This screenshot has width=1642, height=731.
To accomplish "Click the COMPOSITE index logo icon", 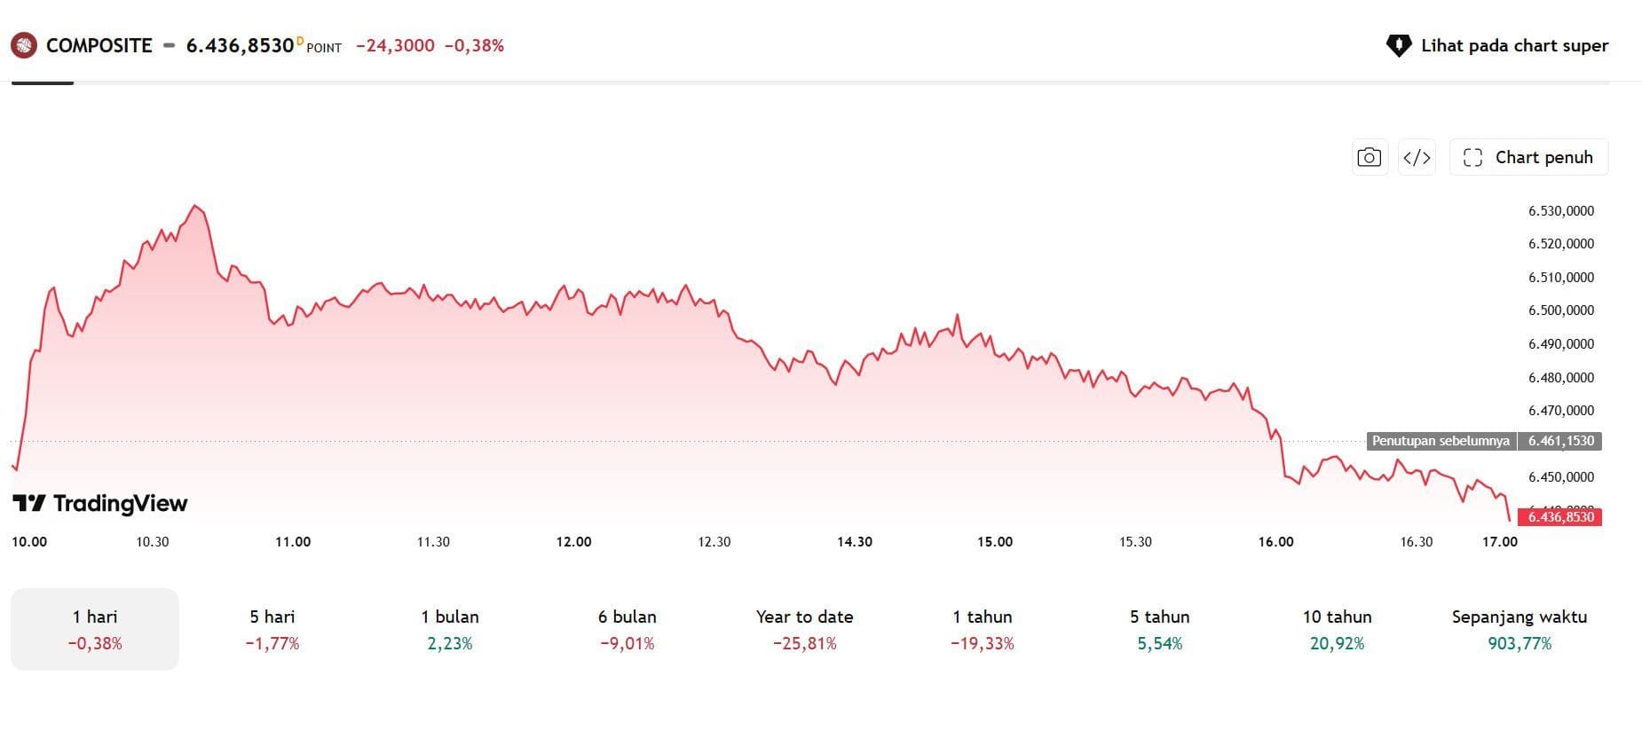I will (x=24, y=45).
